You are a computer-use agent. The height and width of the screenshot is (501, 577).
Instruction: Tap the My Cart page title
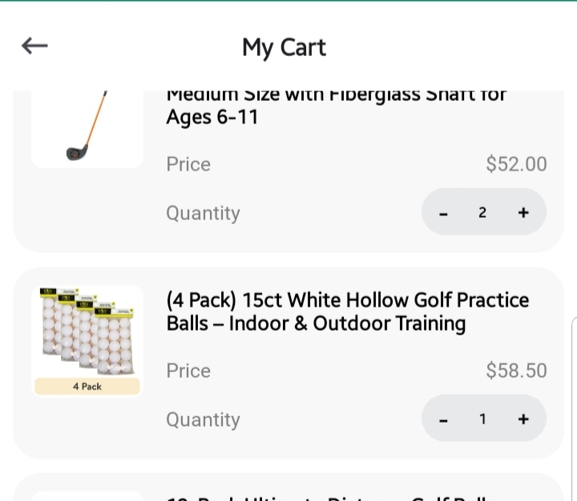[x=284, y=47]
